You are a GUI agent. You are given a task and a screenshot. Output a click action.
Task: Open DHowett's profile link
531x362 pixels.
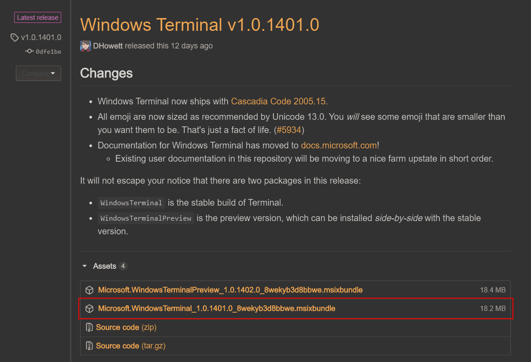108,46
